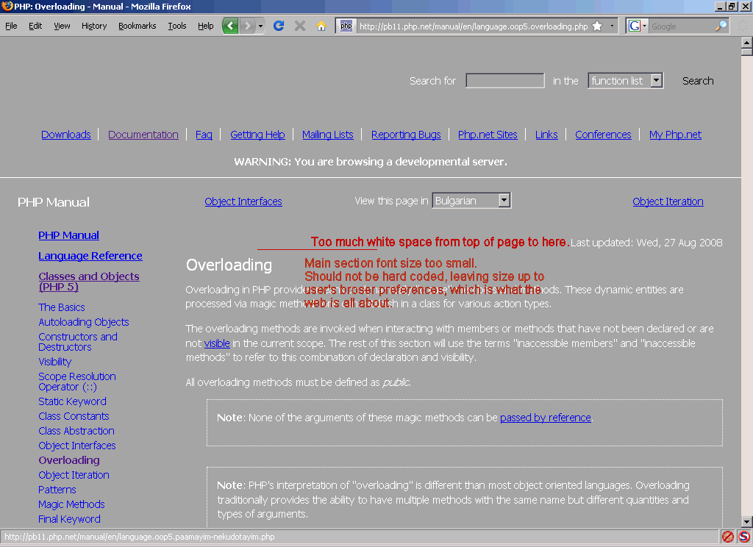753x547 pixels.
Task: Open the Reporting Bugs link
Action: (406, 135)
